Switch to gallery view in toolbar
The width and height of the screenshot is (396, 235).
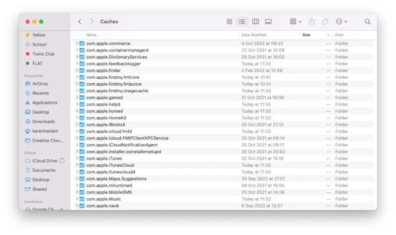pos(268,22)
